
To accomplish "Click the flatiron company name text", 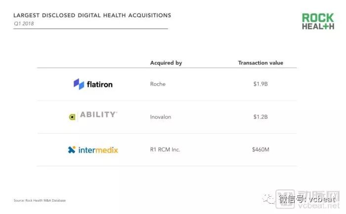I will pyautogui.click(x=99, y=84).
